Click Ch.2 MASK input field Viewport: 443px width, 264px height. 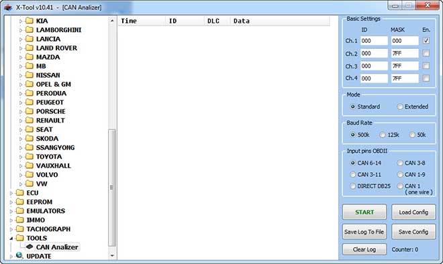(405, 54)
